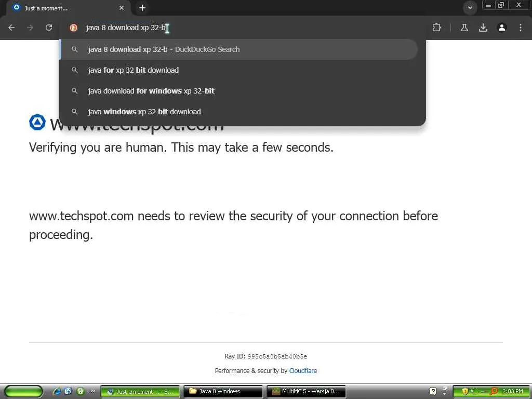Image resolution: width=532 pixels, height=399 pixels.
Task: Click the magnifier tray icon
Action: pos(494,391)
